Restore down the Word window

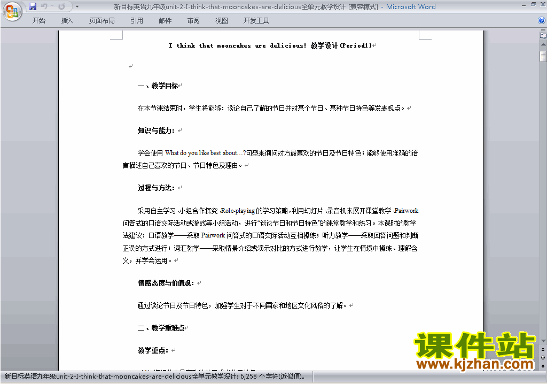(533, 4)
